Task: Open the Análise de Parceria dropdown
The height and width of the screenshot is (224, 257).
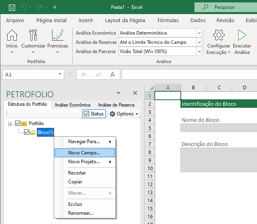Action: tap(199, 51)
